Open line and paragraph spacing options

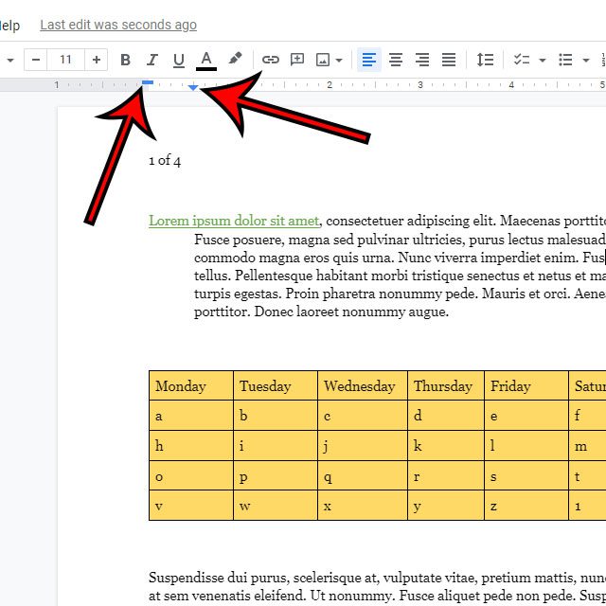485,60
